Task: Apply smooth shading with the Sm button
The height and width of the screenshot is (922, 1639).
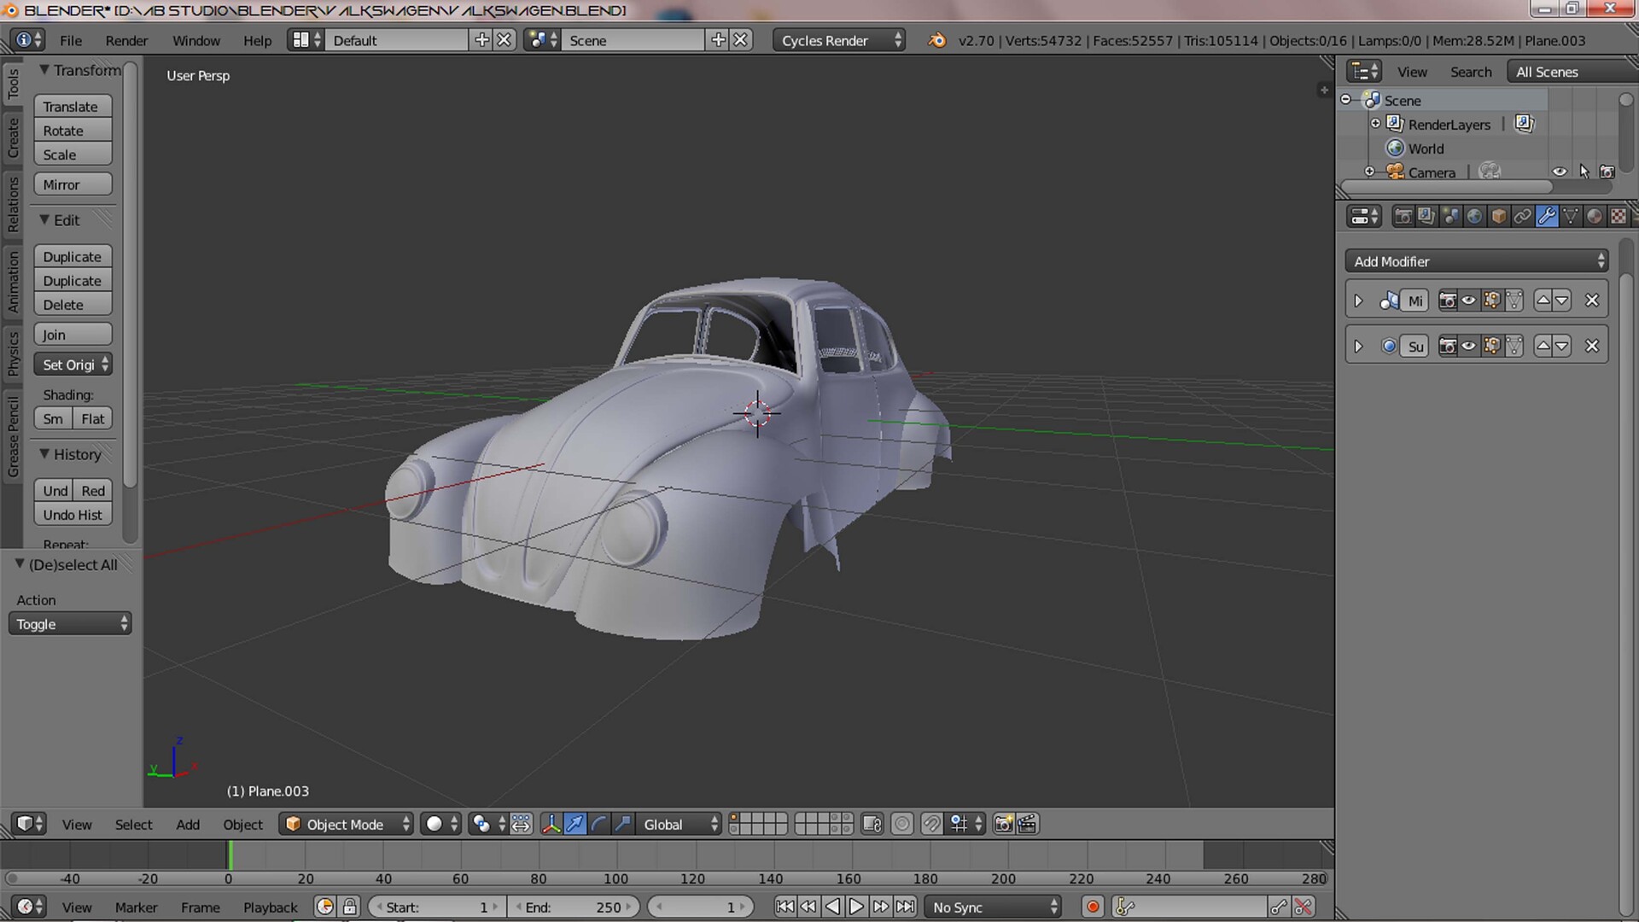Action: (x=52, y=418)
